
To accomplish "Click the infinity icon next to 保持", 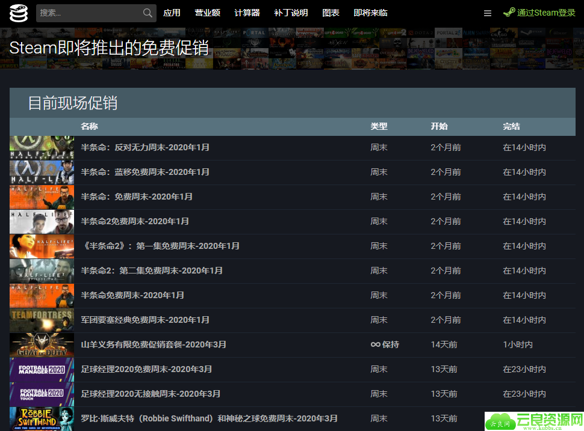I will point(375,344).
